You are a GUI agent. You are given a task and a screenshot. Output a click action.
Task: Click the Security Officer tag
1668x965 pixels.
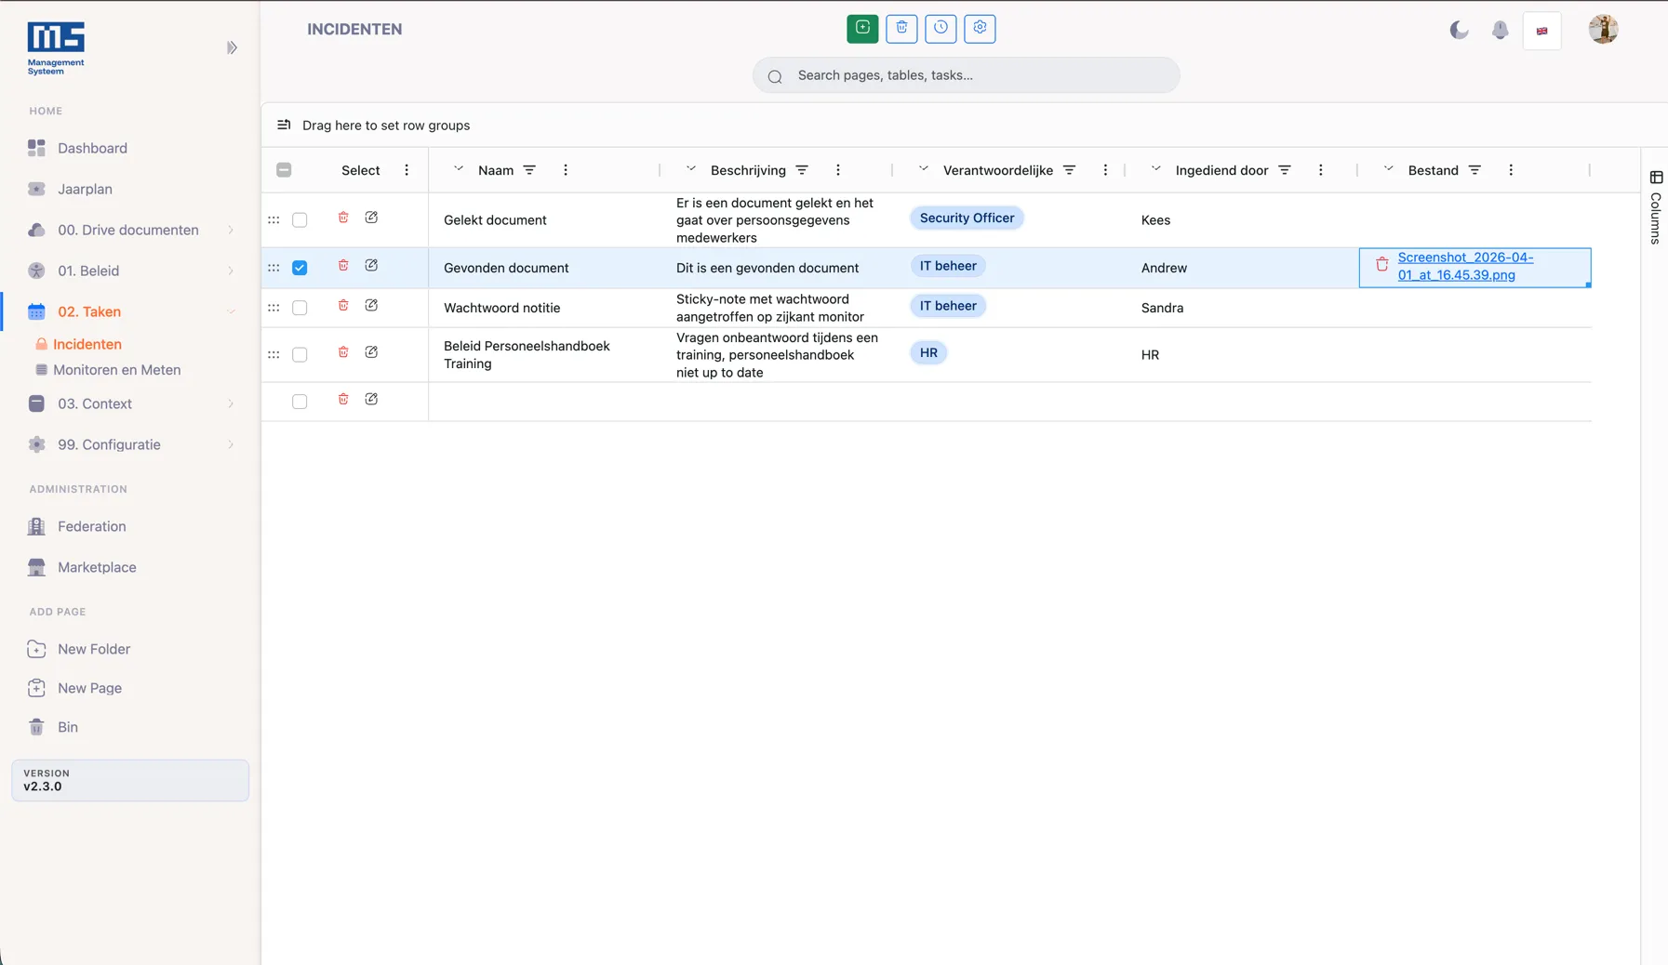967,218
